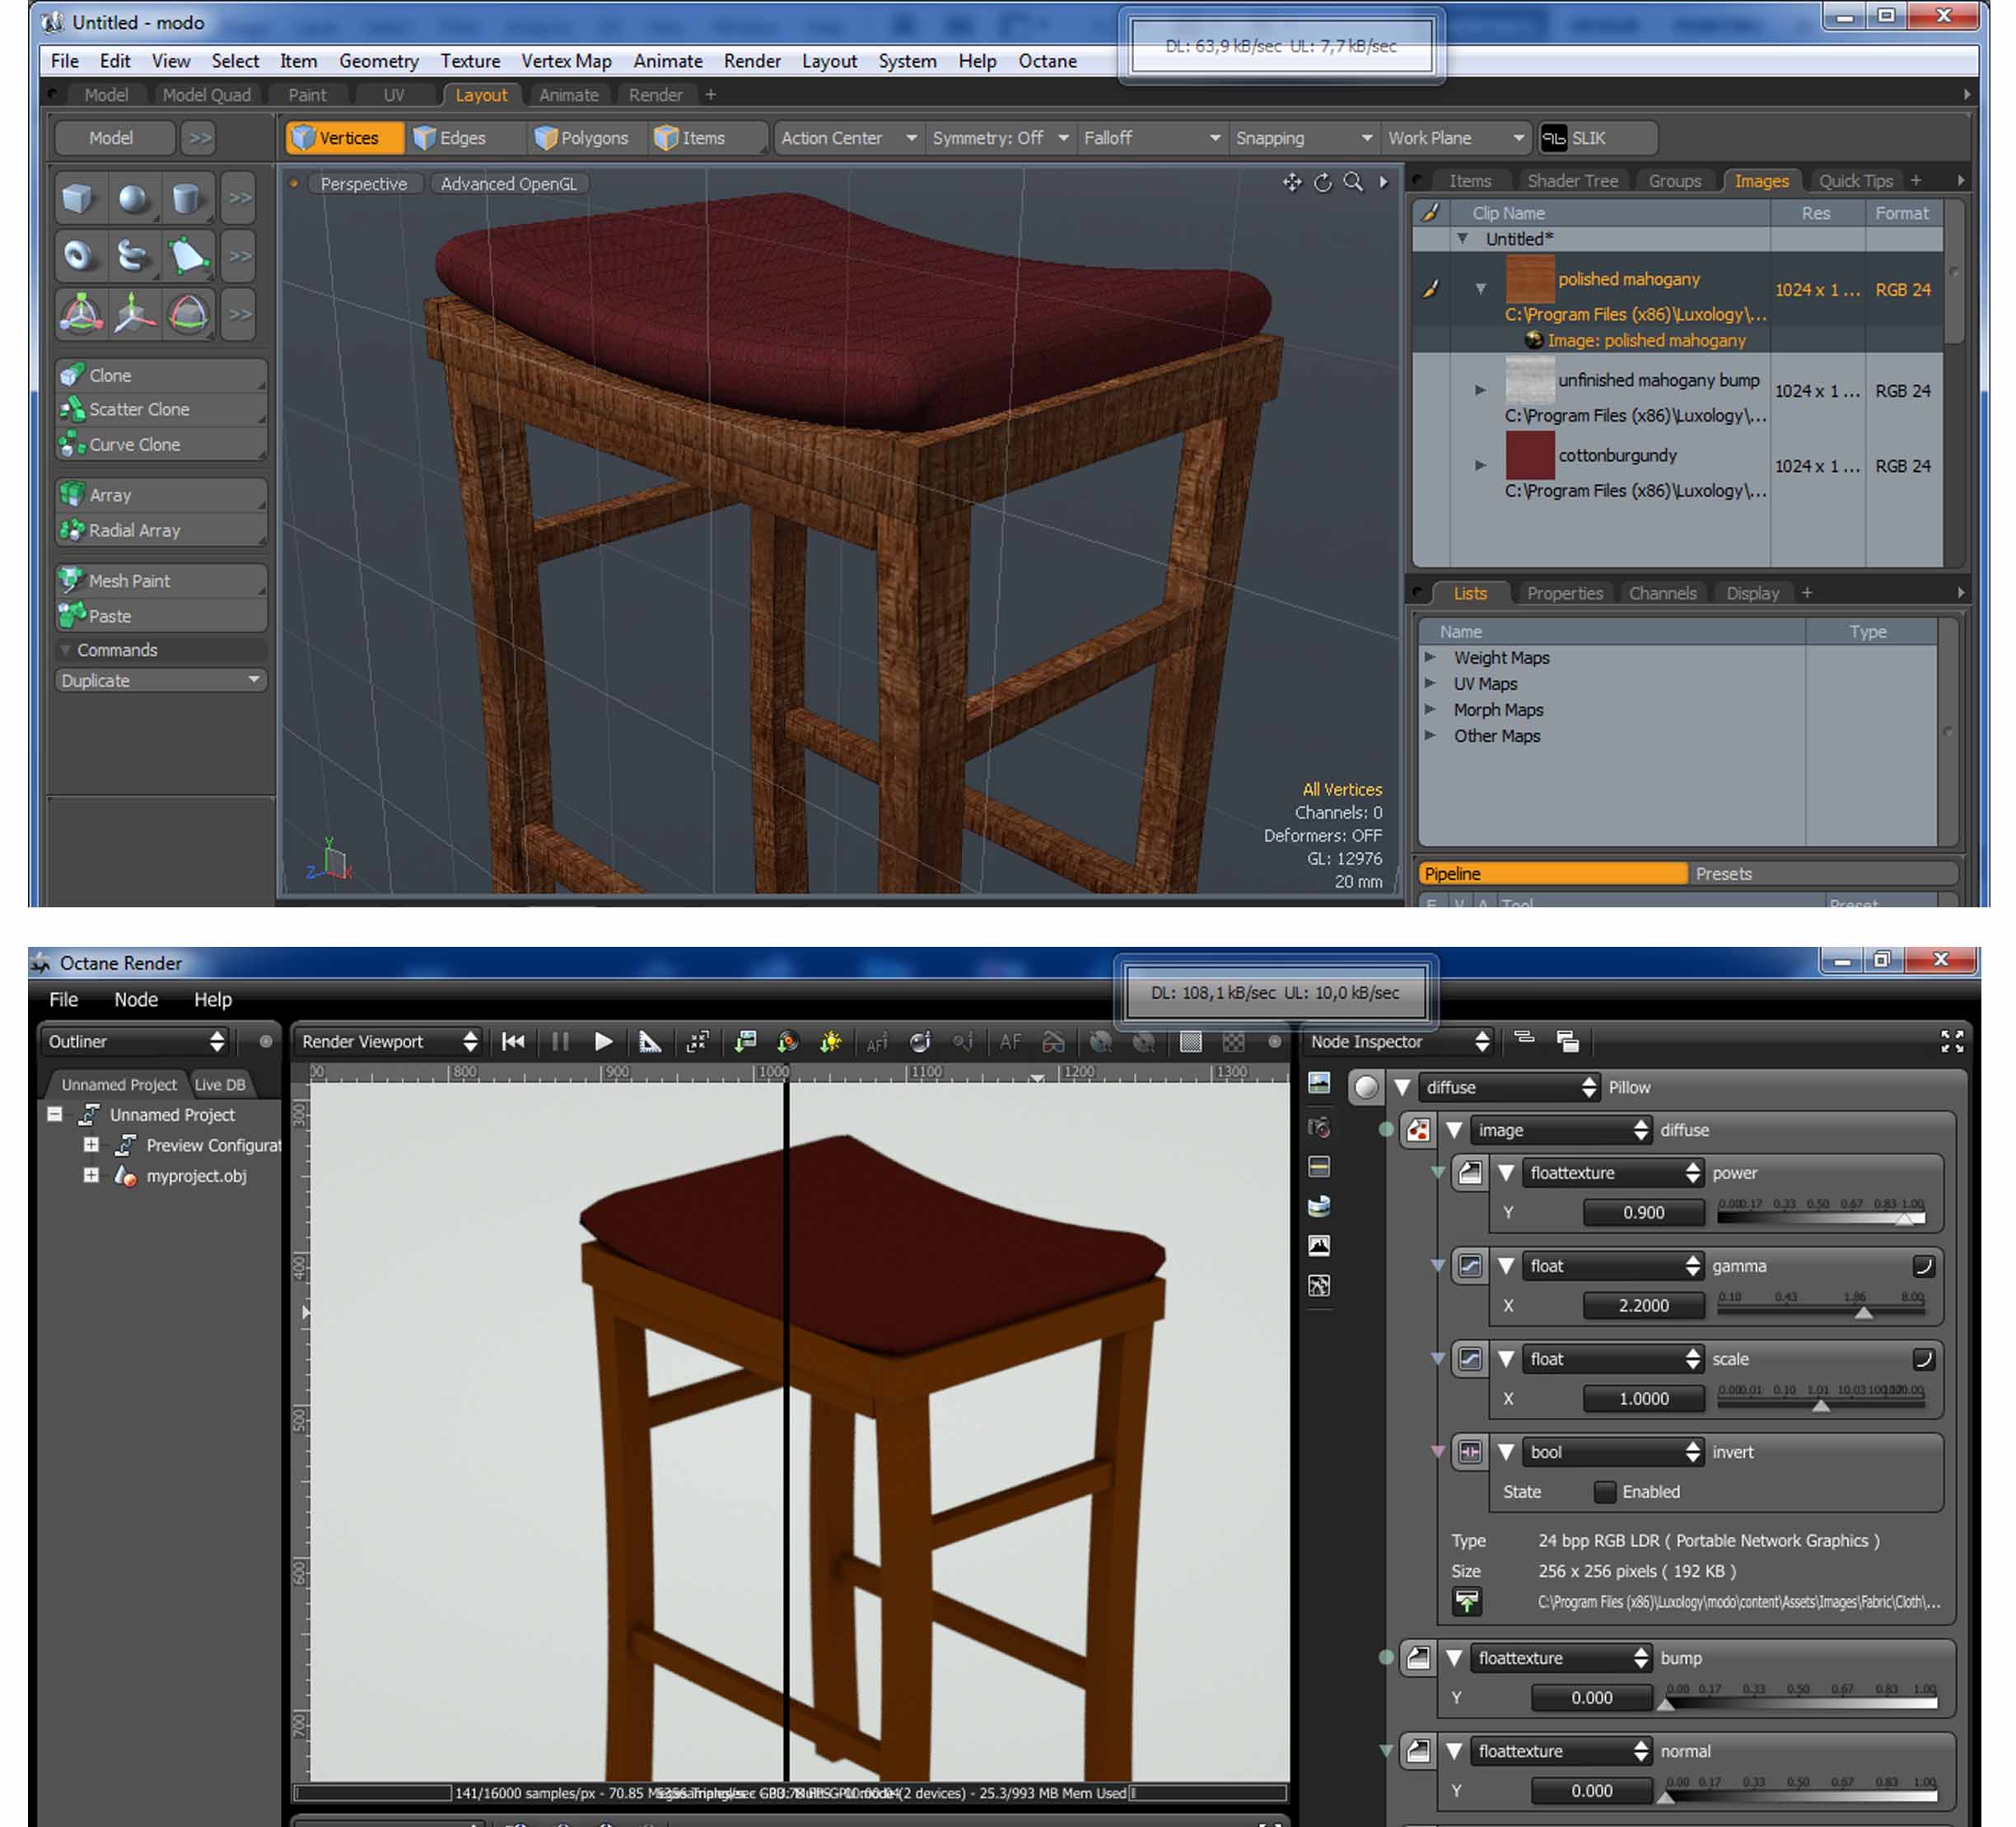The width and height of the screenshot is (2016, 1827).
Task: Click the torus primitive icon
Action: click(x=79, y=256)
